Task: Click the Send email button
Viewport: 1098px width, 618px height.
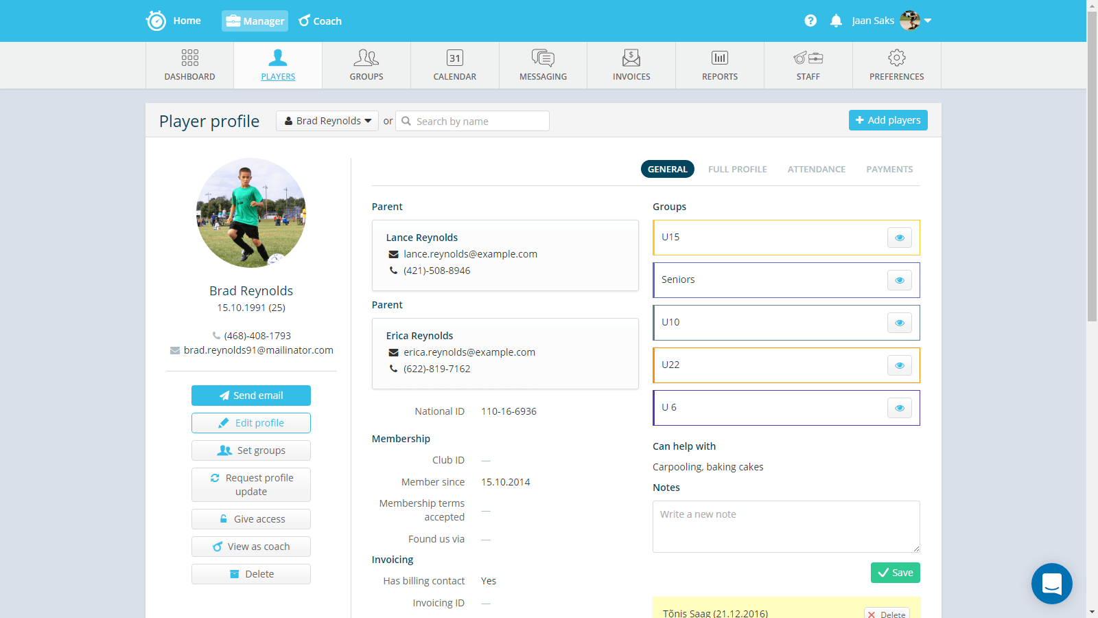Action: coord(251,396)
